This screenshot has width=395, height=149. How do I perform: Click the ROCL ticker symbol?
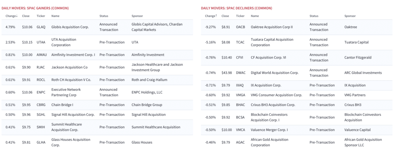[41, 80]
